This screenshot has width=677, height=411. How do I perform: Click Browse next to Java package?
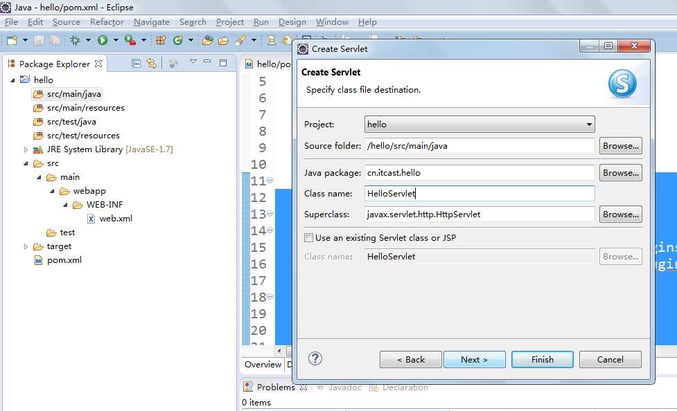pyautogui.click(x=620, y=172)
